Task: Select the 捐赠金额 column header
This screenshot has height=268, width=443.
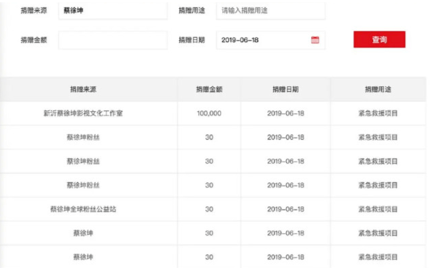Action: pos(209,90)
